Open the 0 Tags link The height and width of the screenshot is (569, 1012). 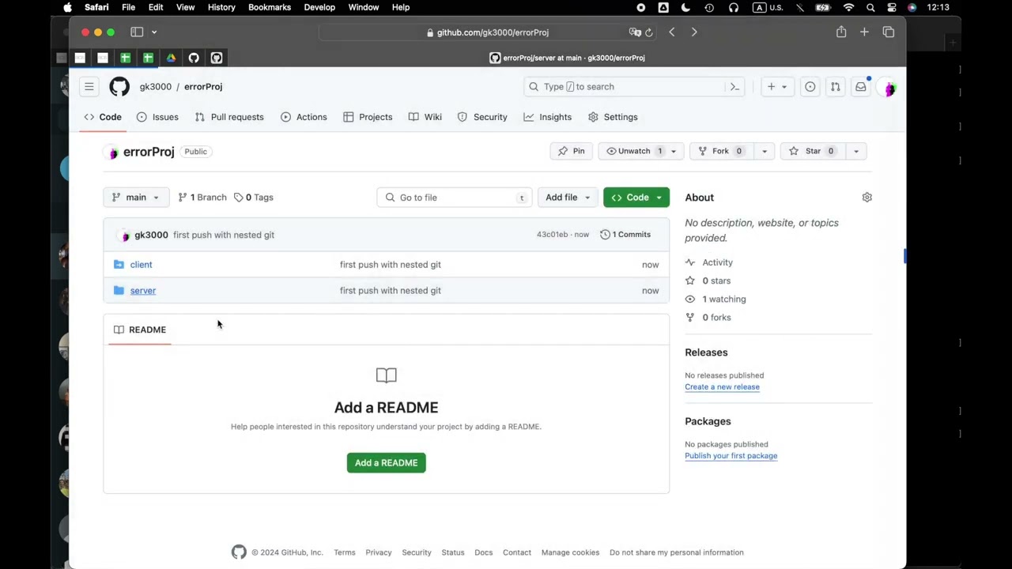tap(253, 198)
